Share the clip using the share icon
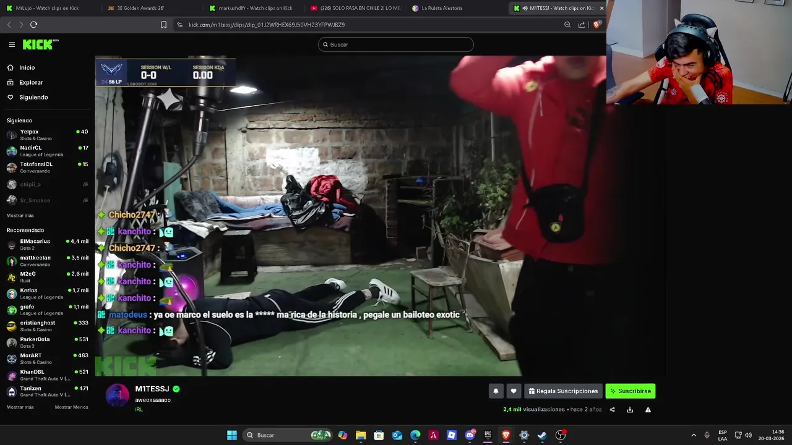Screen dimensions: 792x445 coord(612,410)
